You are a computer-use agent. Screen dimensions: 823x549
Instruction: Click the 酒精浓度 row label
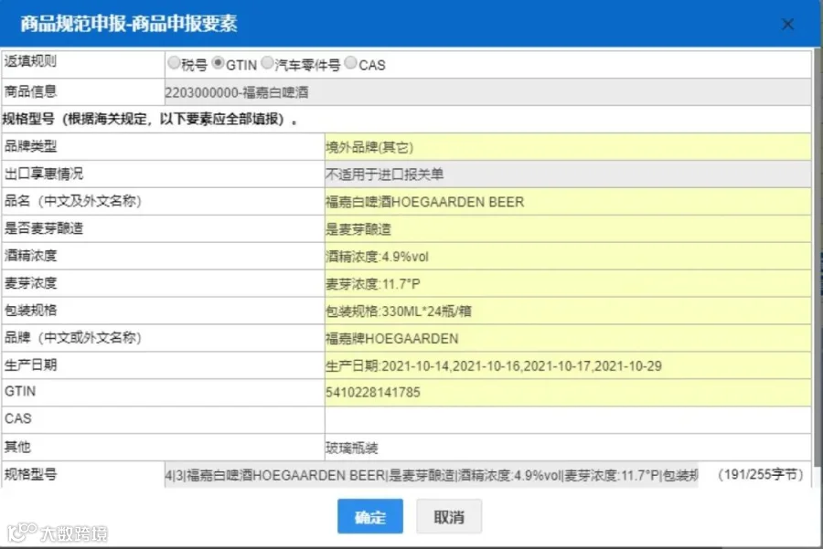tap(30, 256)
